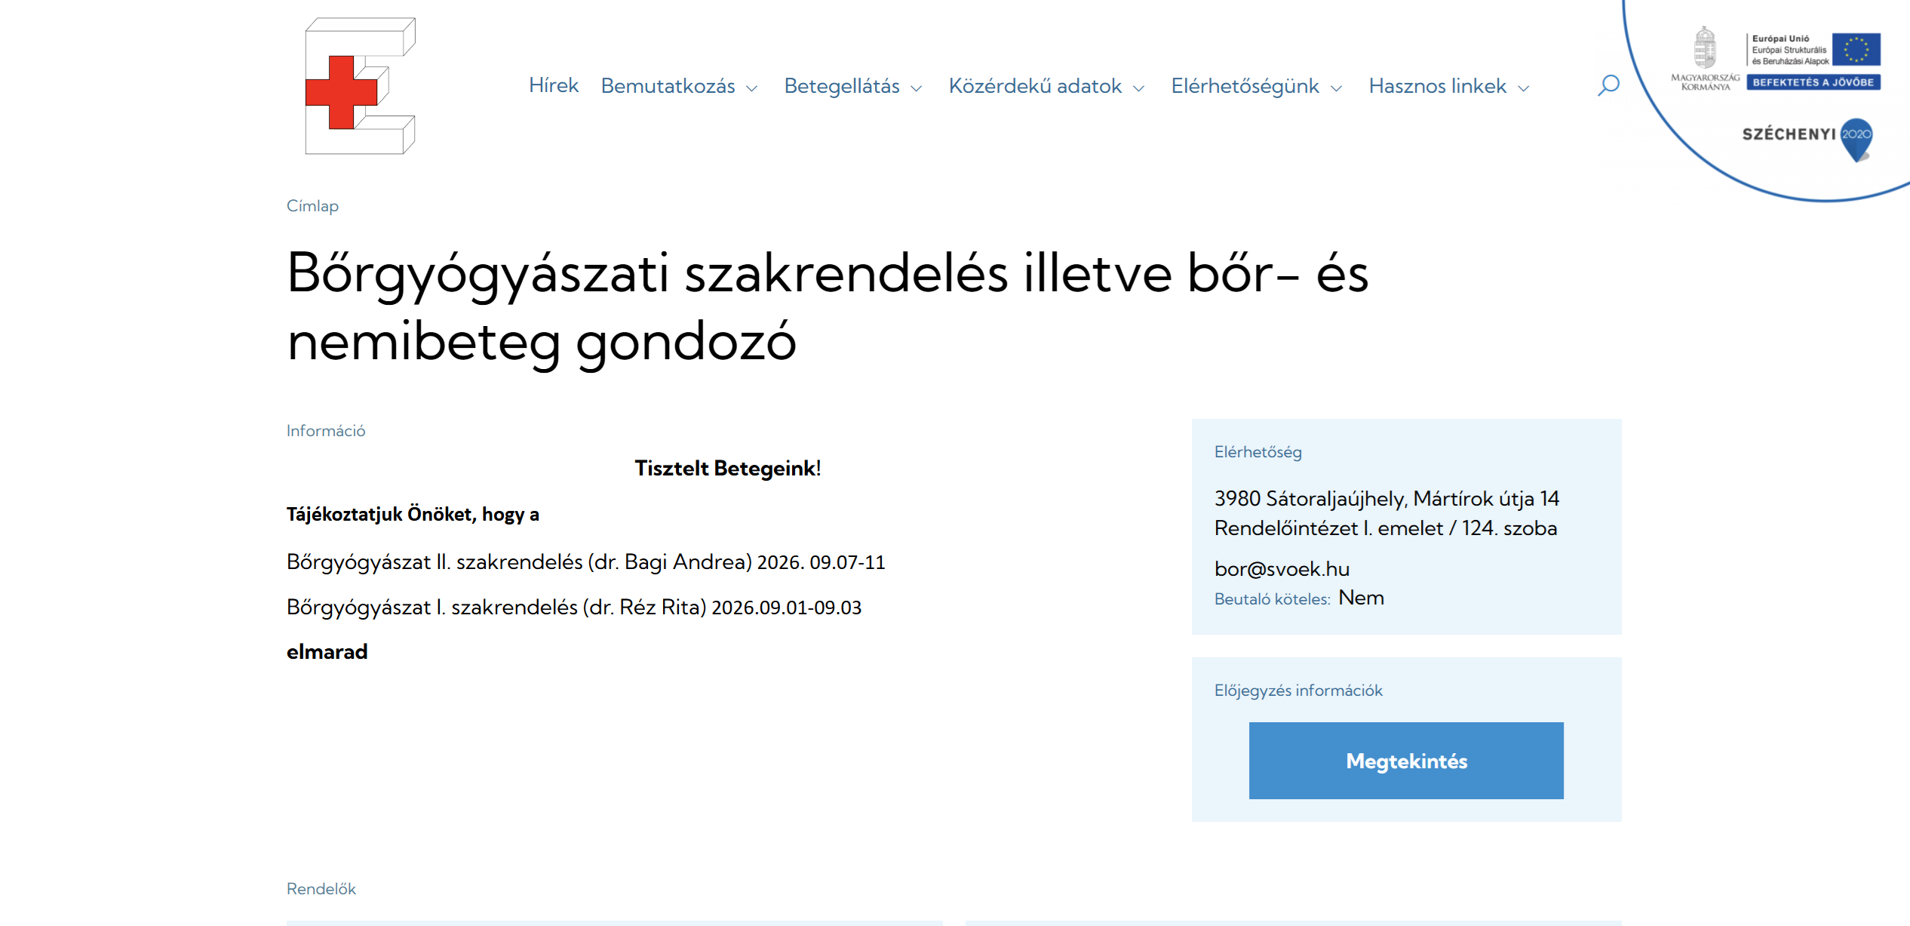Image resolution: width=1910 pixels, height=926 pixels.
Task: Click the red cross hospital logo
Action: [360, 86]
